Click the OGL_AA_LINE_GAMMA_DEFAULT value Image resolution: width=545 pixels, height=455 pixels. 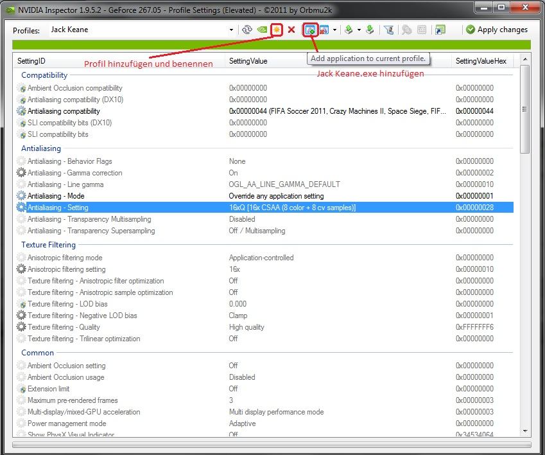(x=284, y=184)
